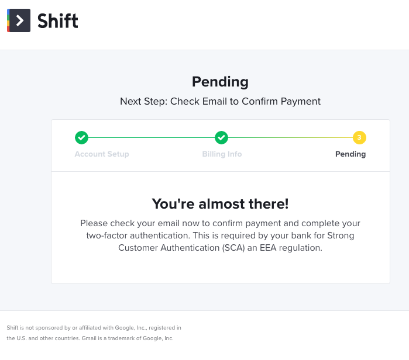This screenshot has width=409, height=360.
Task: Click the Next Step confirm payment subtitle
Action: 220,101
